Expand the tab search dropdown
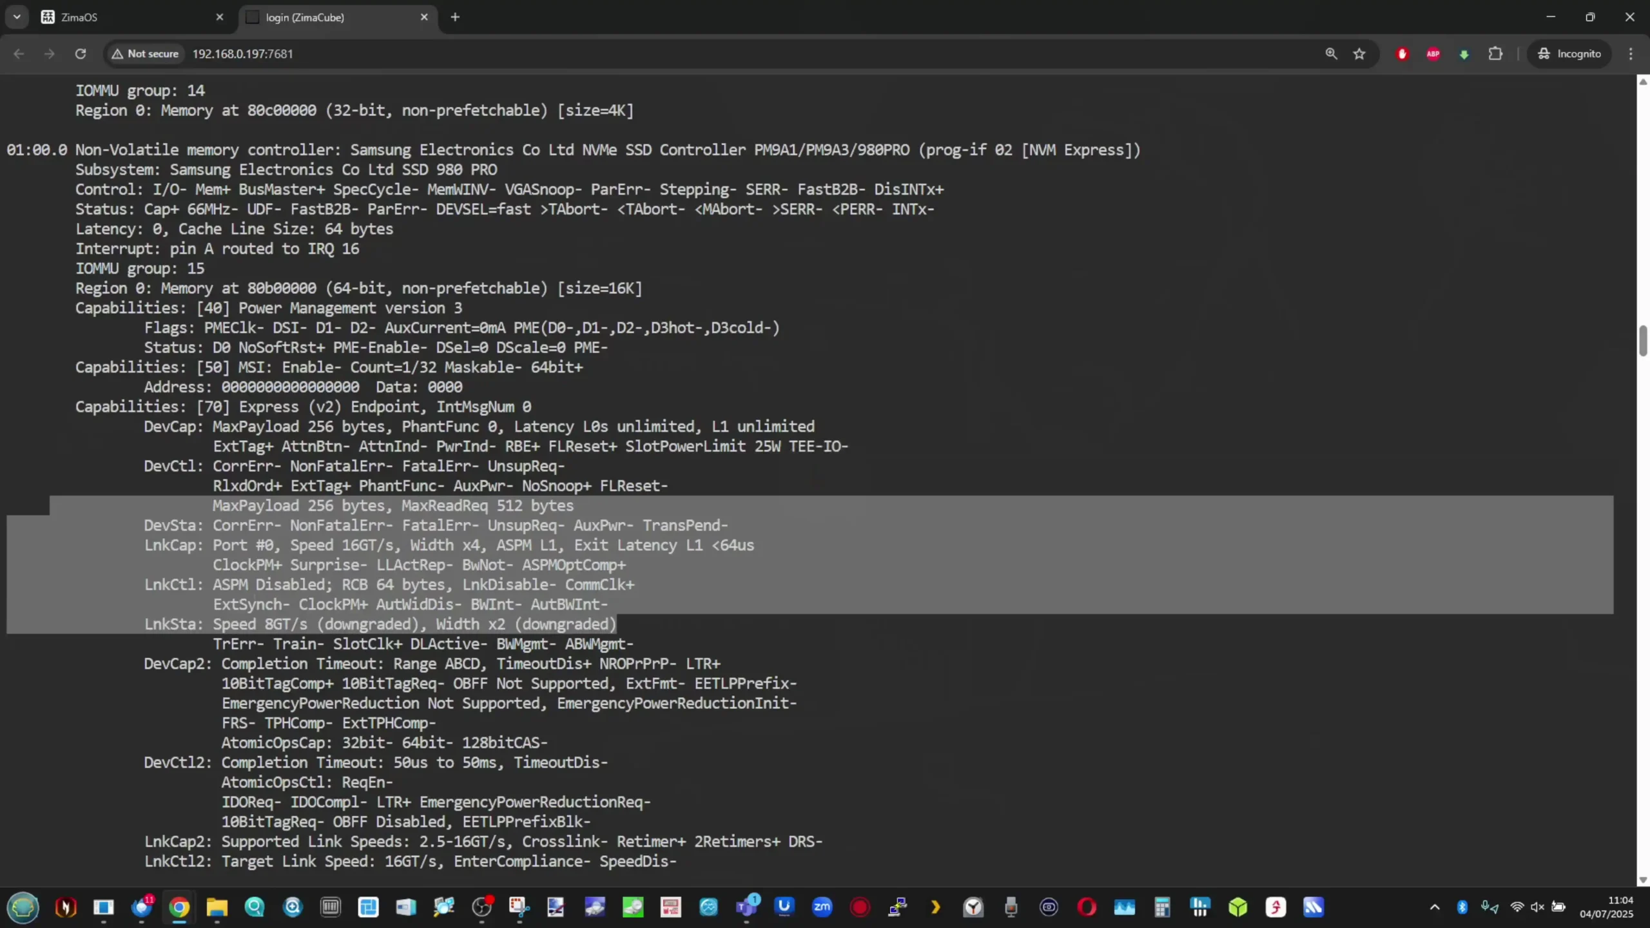1650x928 pixels. 17,17
